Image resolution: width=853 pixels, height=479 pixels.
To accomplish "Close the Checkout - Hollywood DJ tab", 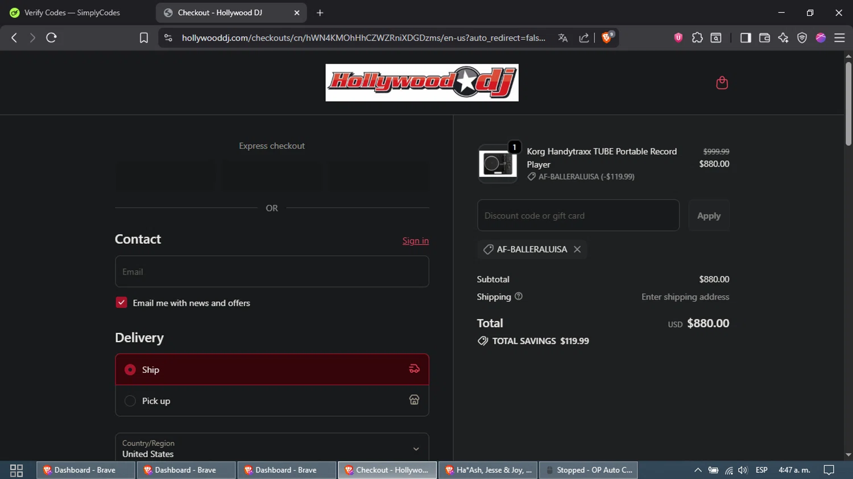I will [x=297, y=13].
